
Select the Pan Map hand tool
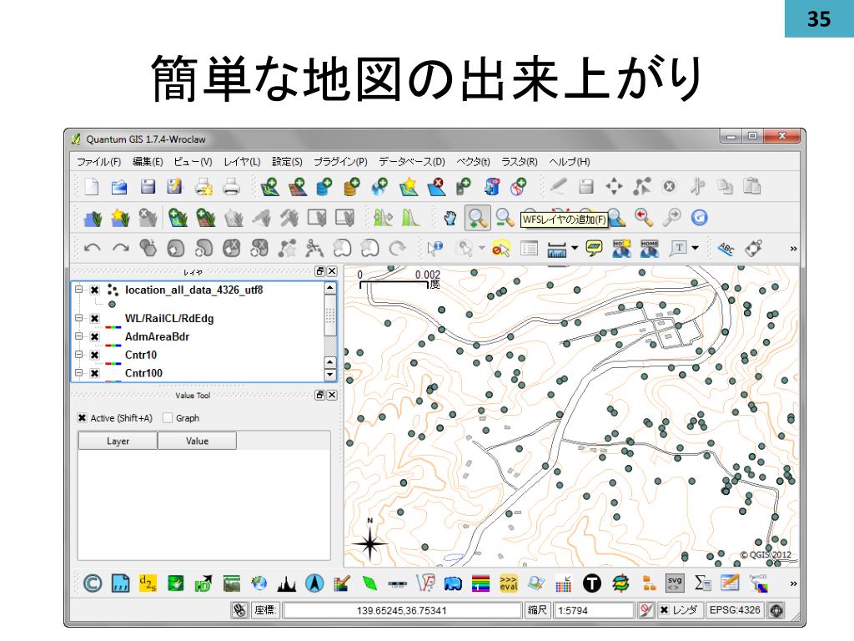[x=450, y=218]
